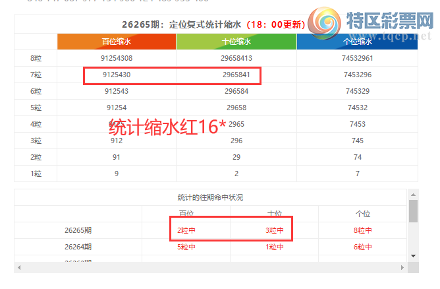Viewport: 440px width, 289px height.
Task: Click cell value 9125430
Action: point(117,75)
